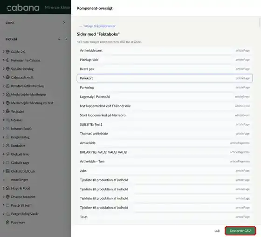Expand the Medarbejderhåndbogen node
Image resolution: width=261 pixels, height=237 pixels.
click(x=3, y=95)
